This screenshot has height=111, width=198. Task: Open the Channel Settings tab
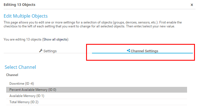142,51
